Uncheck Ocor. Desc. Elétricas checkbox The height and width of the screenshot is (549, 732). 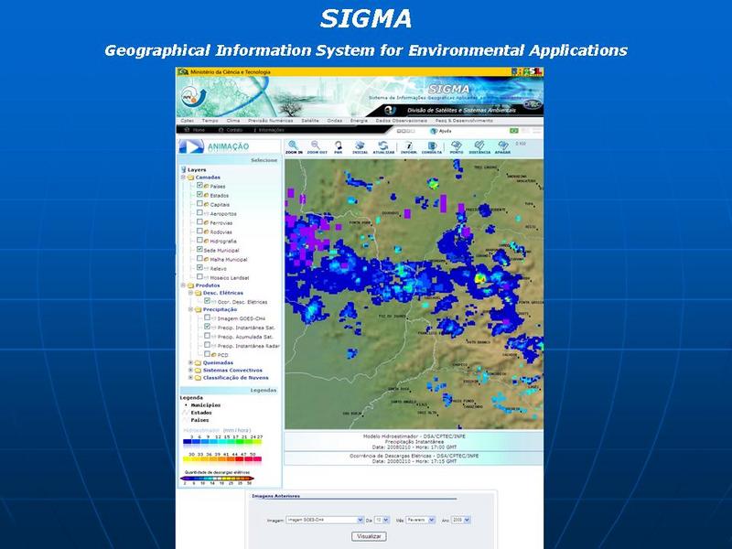click(x=207, y=301)
